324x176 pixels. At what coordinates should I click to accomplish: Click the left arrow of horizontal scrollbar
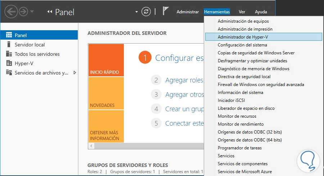click(91, 146)
